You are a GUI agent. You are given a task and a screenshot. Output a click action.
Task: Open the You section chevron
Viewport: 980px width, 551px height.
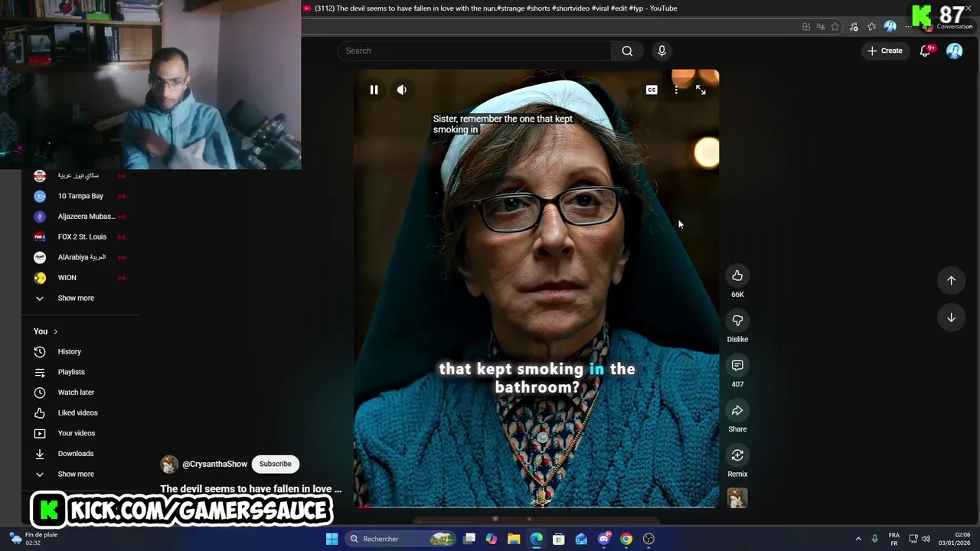click(55, 331)
